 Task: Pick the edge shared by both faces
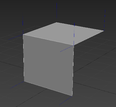[48, 40]
